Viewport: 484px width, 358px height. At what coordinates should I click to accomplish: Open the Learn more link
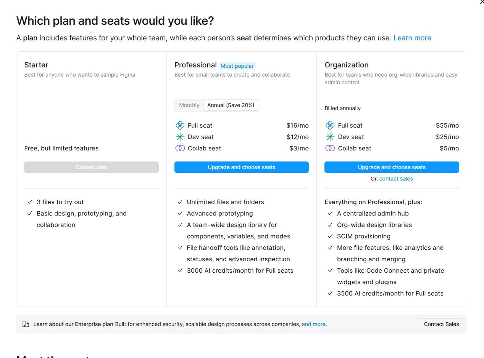point(412,38)
